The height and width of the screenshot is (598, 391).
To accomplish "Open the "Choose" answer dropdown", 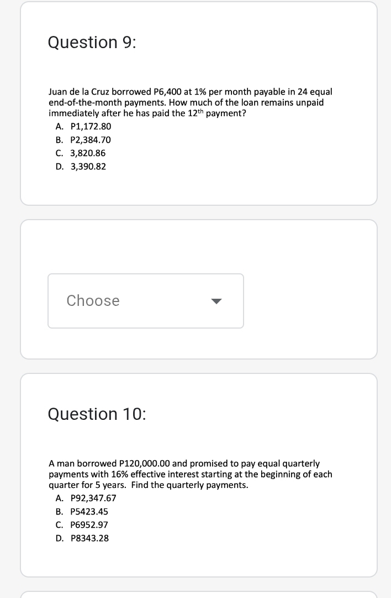I will [145, 301].
